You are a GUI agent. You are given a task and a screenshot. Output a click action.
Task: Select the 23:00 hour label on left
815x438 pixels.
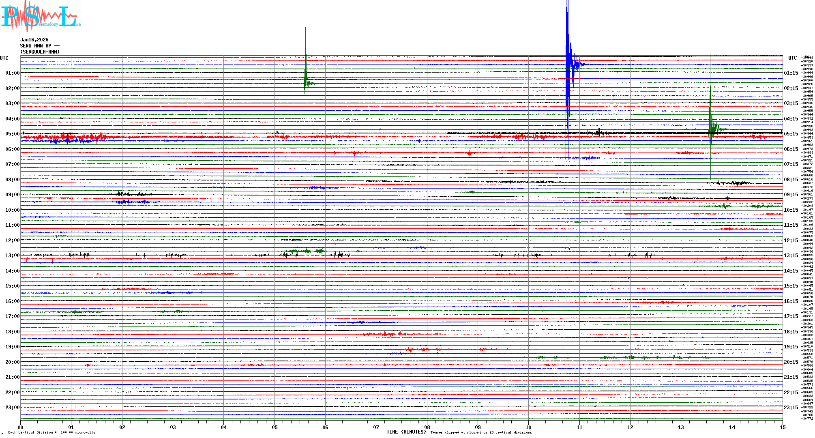(12, 408)
